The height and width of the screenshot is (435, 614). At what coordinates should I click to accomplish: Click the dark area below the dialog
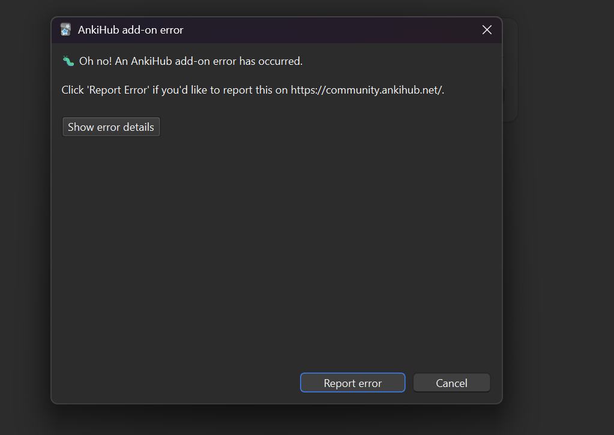pos(276,420)
